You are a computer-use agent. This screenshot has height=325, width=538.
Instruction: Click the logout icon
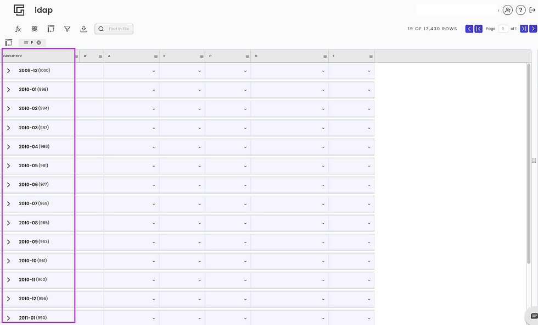click(533, 10)
